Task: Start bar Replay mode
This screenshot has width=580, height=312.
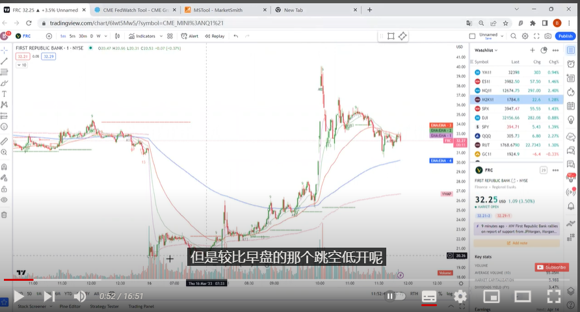Action: 215,36
